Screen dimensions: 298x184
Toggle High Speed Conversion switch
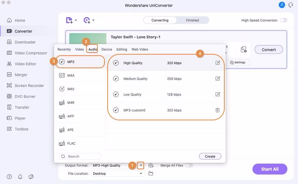(x=283, y=20)
